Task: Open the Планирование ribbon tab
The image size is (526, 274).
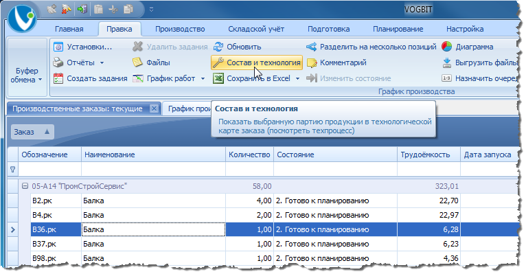Action: click(x=398, y=29)
